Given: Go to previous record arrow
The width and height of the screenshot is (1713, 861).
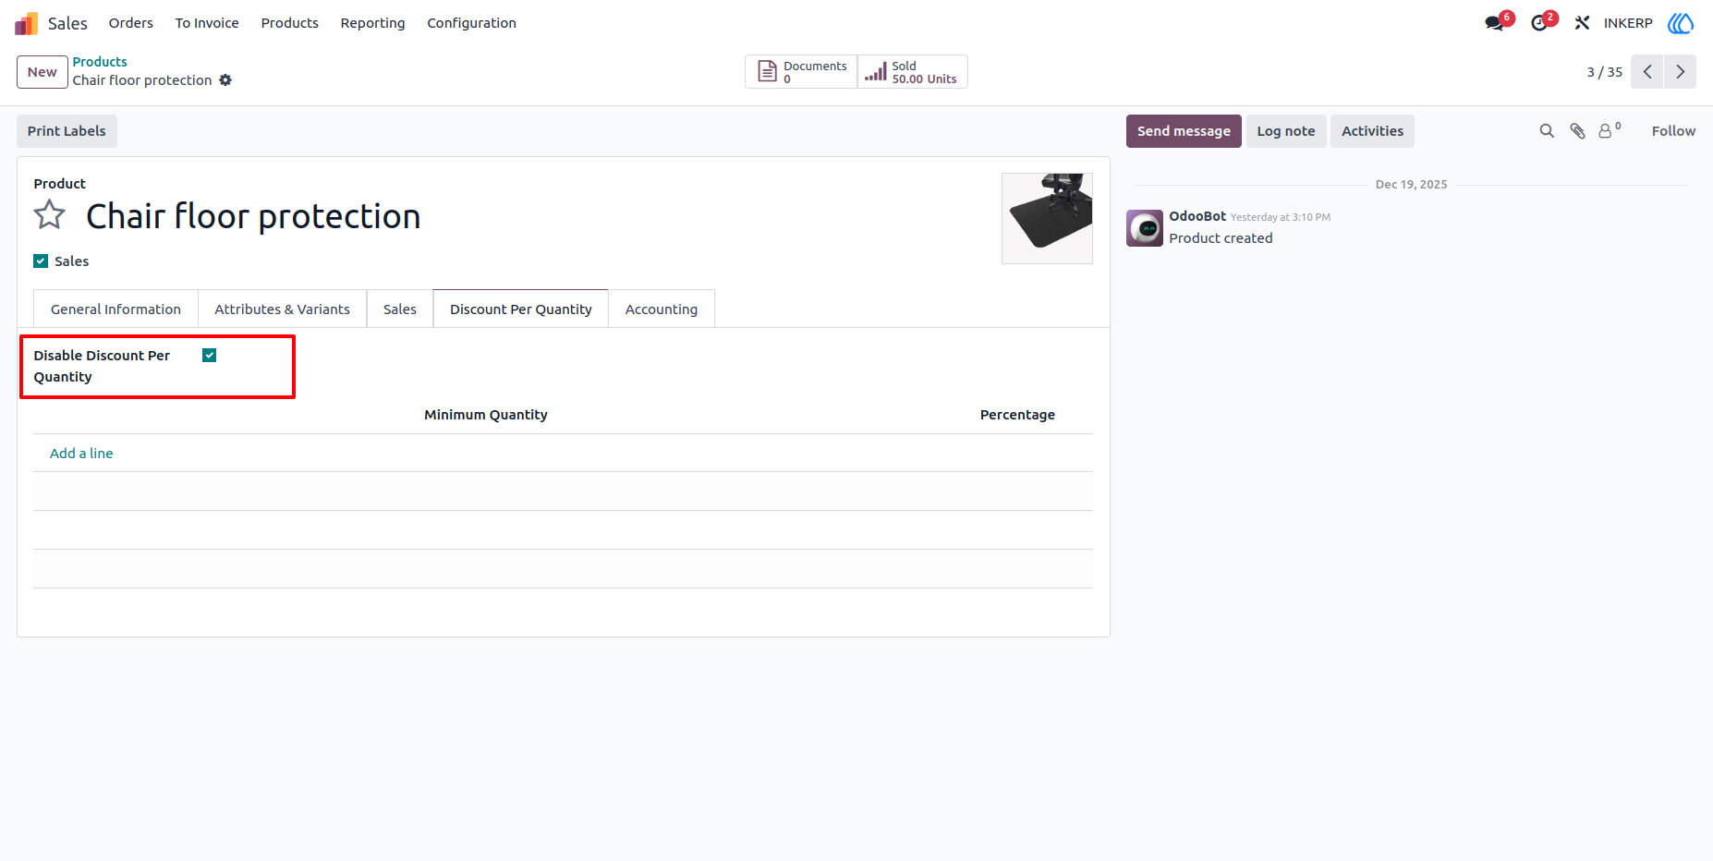Looking at the screenshot, I should pos(1646,72).
